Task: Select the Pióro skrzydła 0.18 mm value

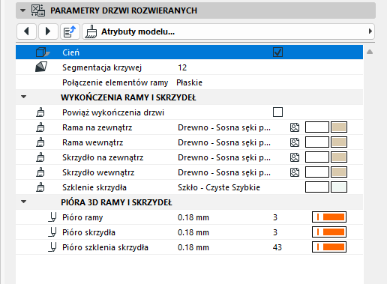Action: pos(193,232)
